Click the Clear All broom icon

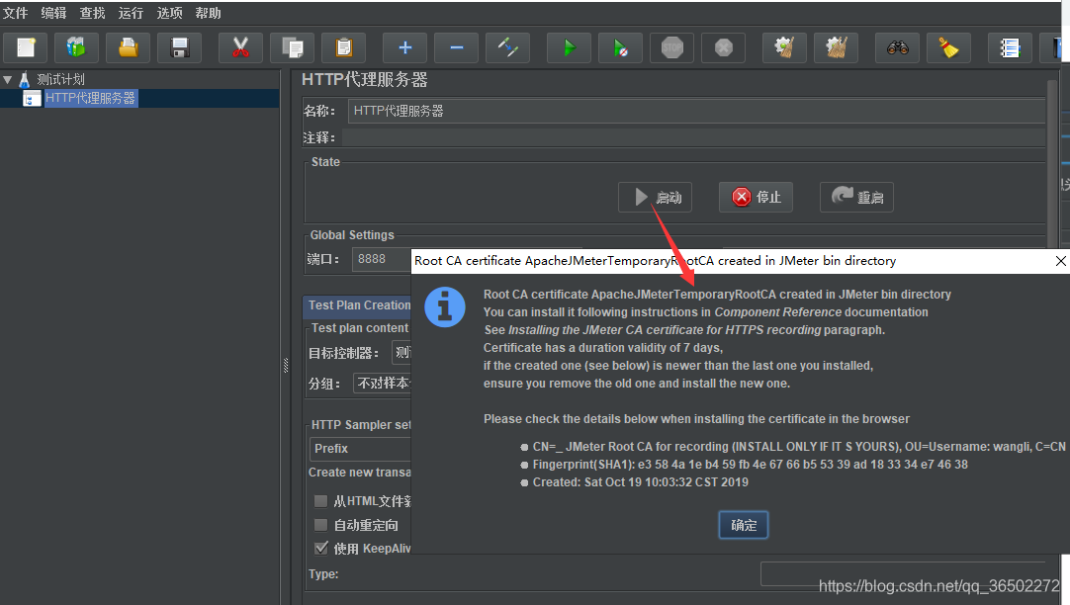836,46
